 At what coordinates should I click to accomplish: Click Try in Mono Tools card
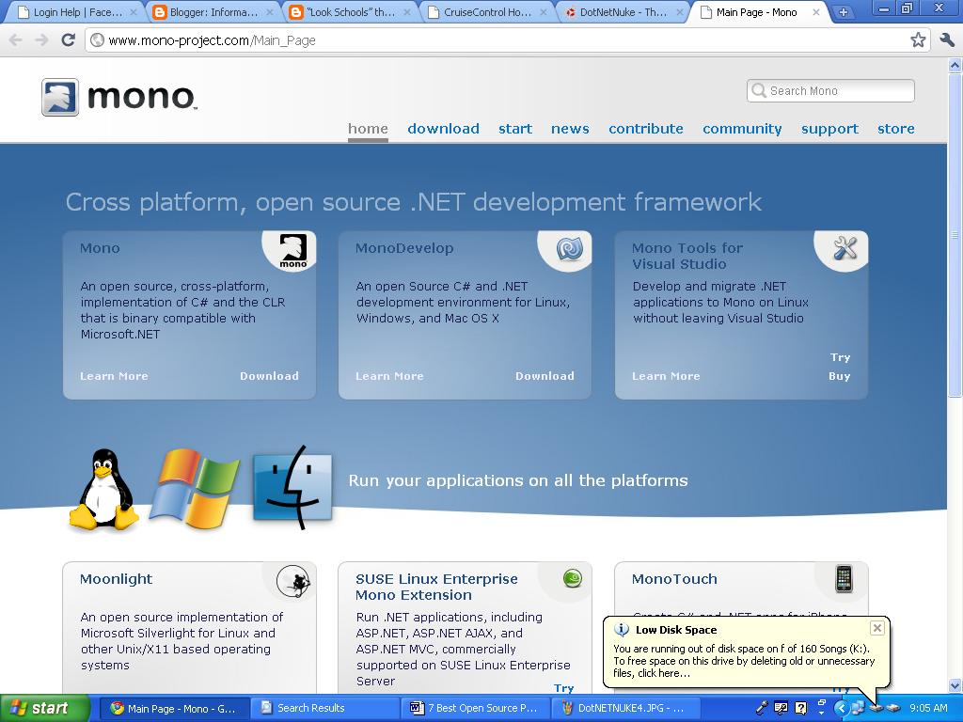(x=840, y=357)
